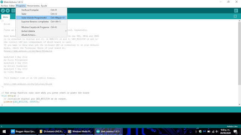Screen dimensions: 241x135
Task: Click the network tray icon
Action: (x=213, y=132)
